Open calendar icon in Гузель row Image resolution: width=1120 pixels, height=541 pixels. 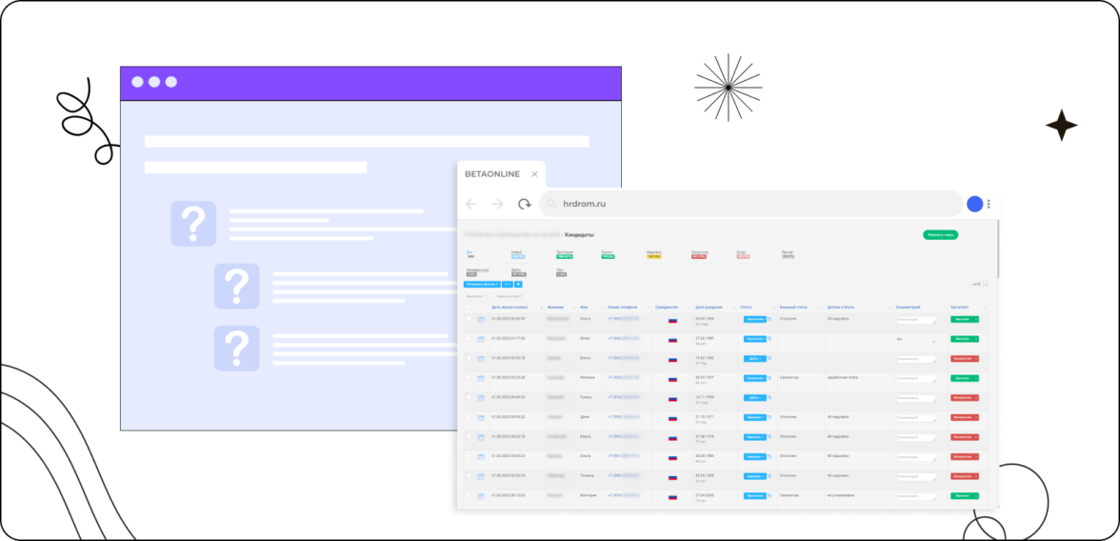coord(481,398)
